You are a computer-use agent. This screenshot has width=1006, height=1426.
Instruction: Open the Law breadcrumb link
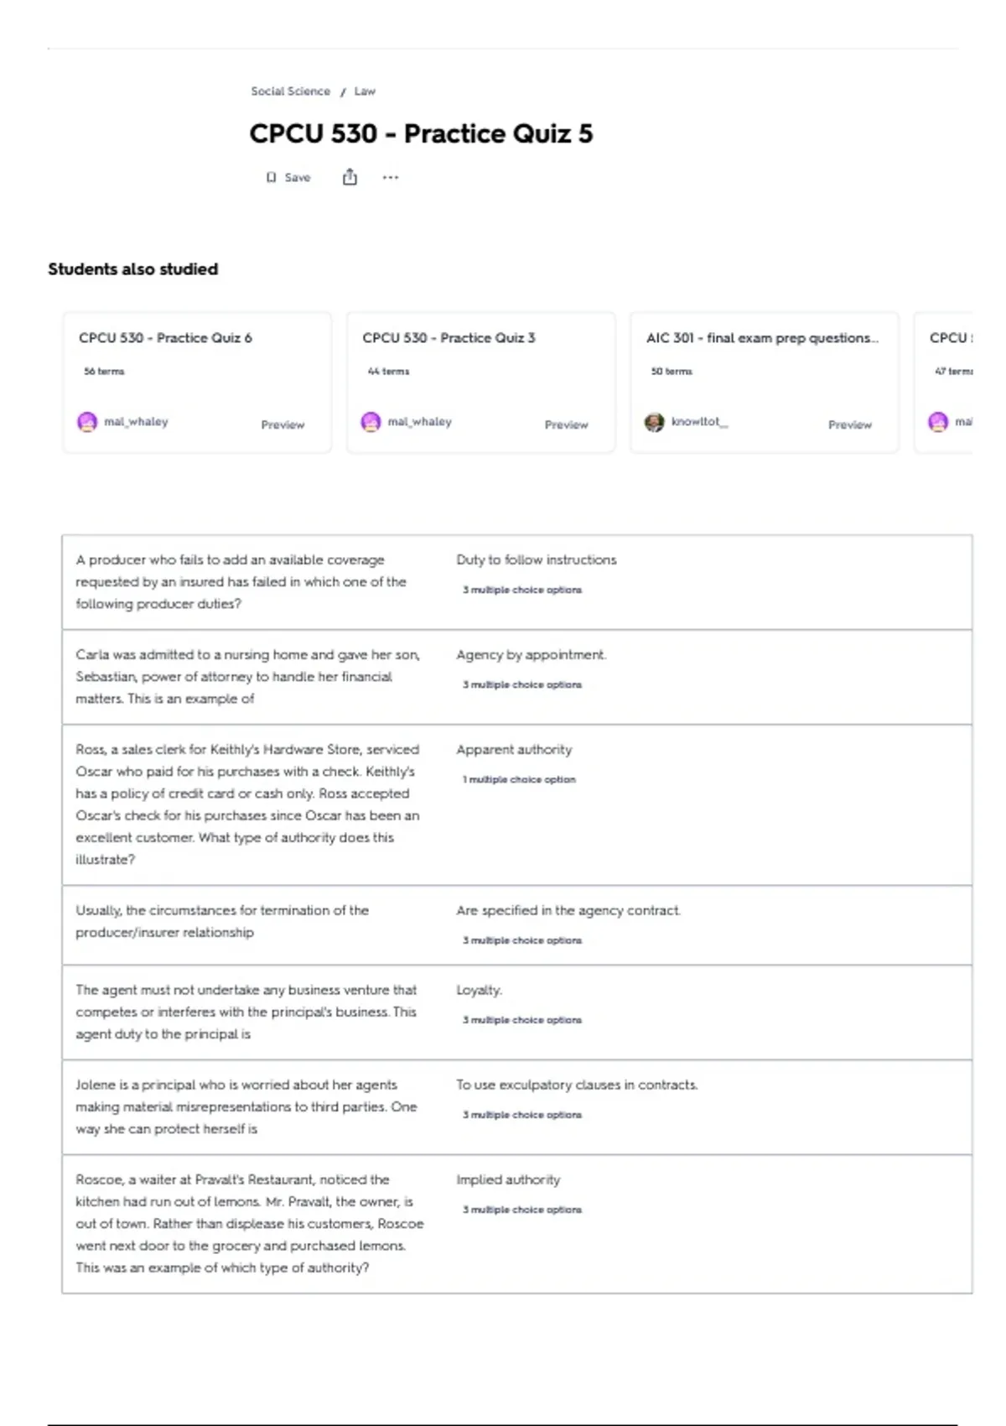tap(365, 91)
